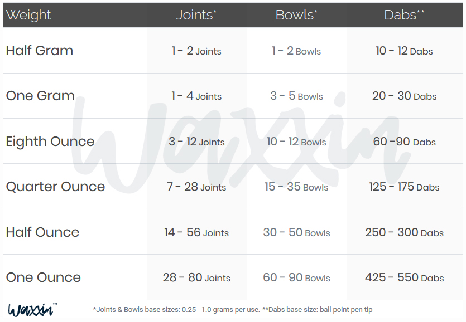466x322 pixels.
Task: Click the Waxxin logo in footer
Action: coord(32,310)
